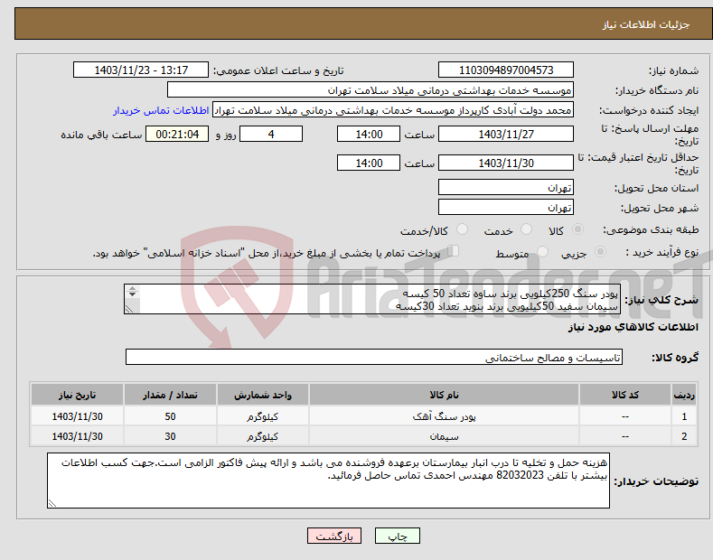This screenshot has height=560, width=713.
Task: Click the کیلوگرم unit cell for سیمان
Action: pos(263,436)
